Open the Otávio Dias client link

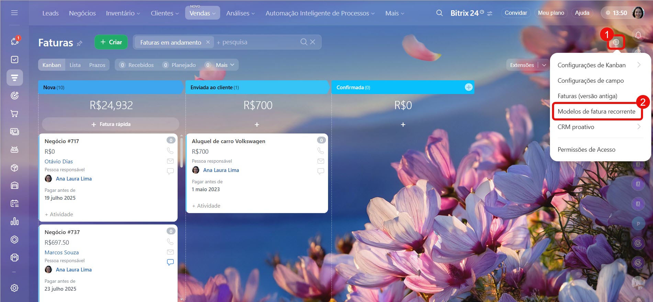59,161
